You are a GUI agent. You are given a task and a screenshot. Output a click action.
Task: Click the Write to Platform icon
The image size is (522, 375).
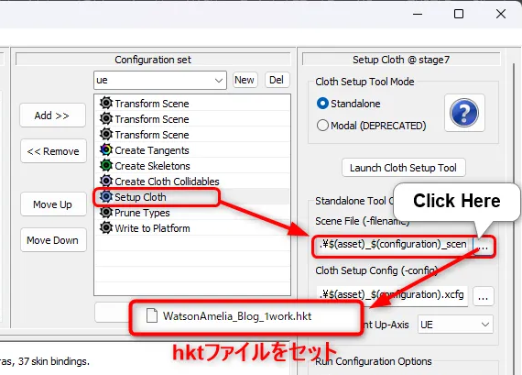[106, 228]
